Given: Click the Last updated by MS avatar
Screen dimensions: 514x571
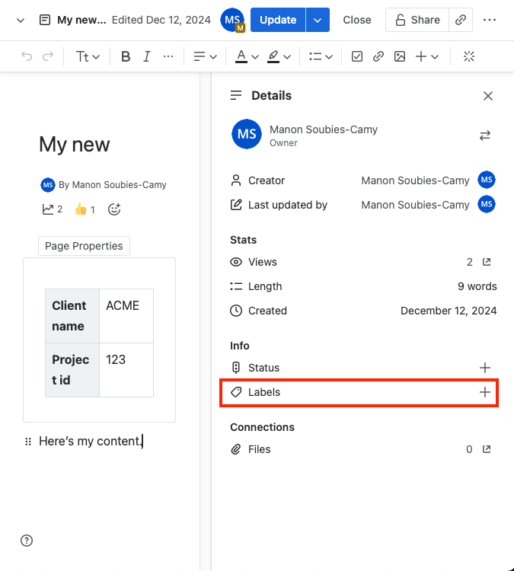Looking at the screenshot, I should [487, 204].
